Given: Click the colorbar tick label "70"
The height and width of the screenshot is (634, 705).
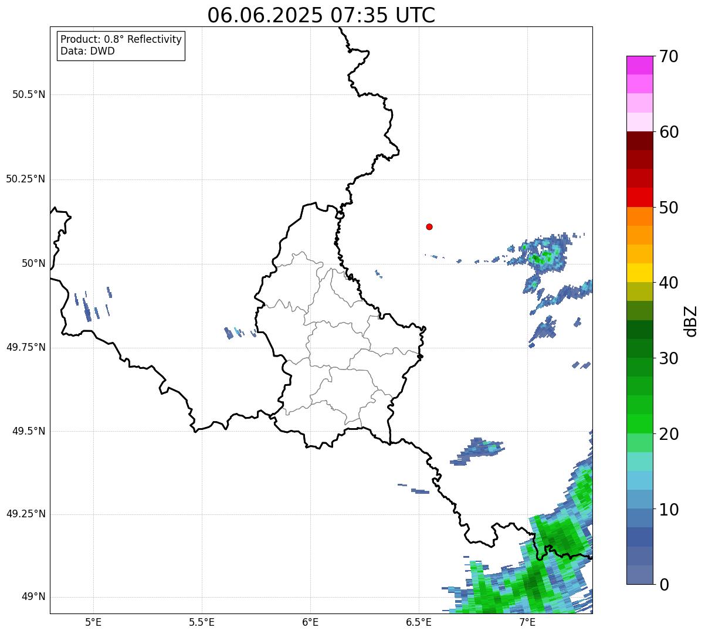Looking at the screenshot, I should click(669, 56).
